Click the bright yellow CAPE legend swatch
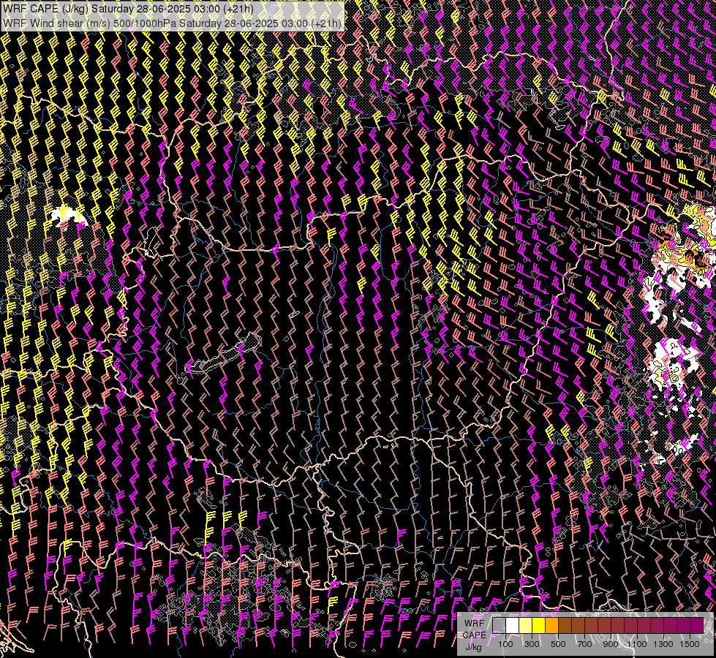This screenshot has width=716, height=658. (539, 625)
